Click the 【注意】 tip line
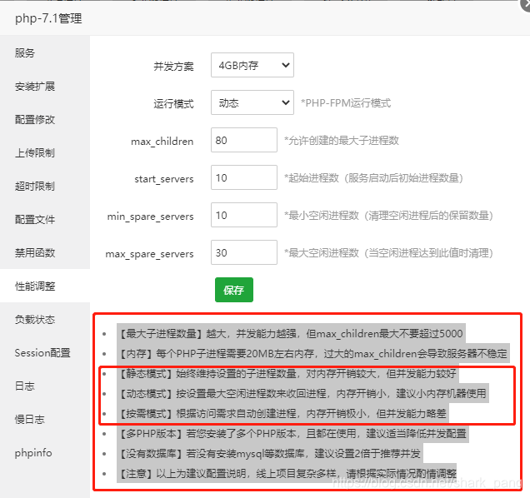This screenshot has width=530, height=498. point(287,473)
